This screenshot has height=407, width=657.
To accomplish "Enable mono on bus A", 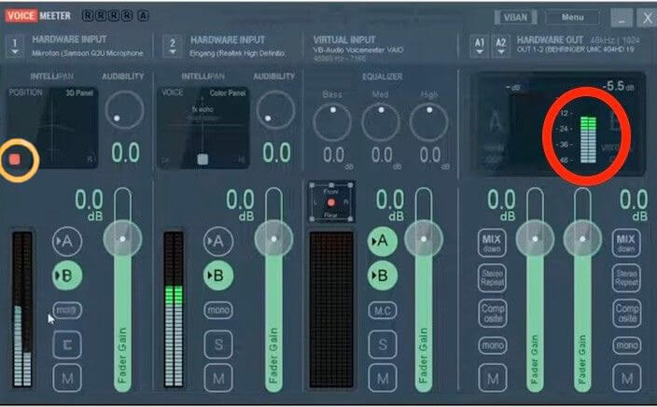I will coord(493,345).
